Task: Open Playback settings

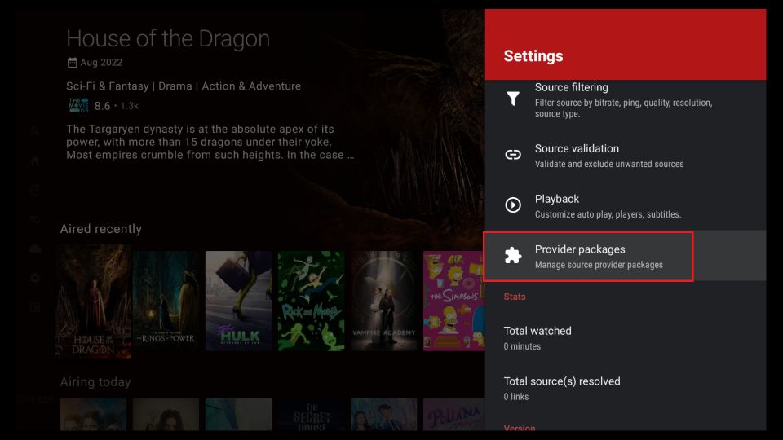Action: click(626, 206)
